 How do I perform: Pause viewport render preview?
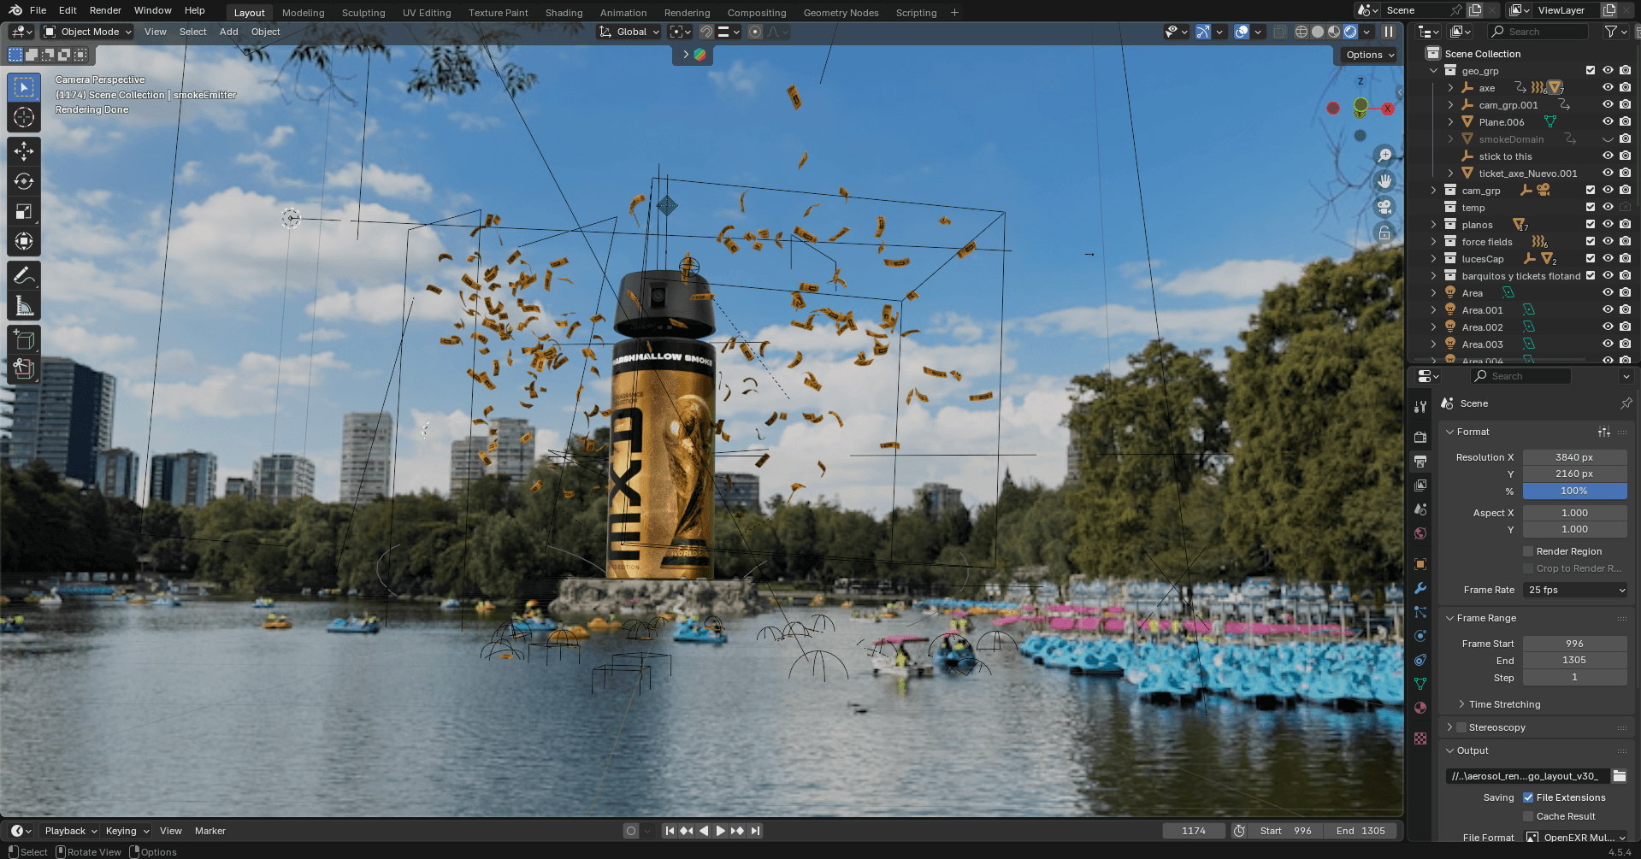1389,32
